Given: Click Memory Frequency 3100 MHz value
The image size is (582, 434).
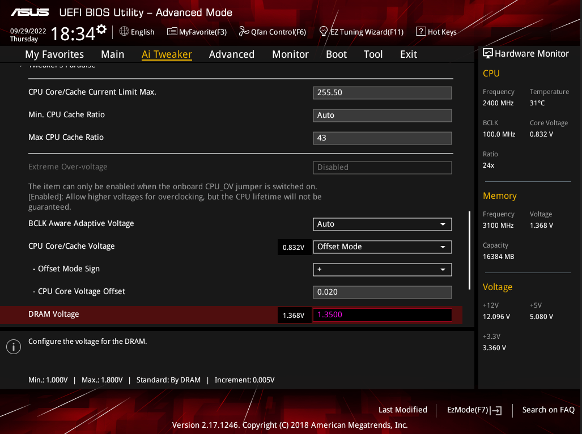Looking at the screenshot, I should tap(498, 225).
